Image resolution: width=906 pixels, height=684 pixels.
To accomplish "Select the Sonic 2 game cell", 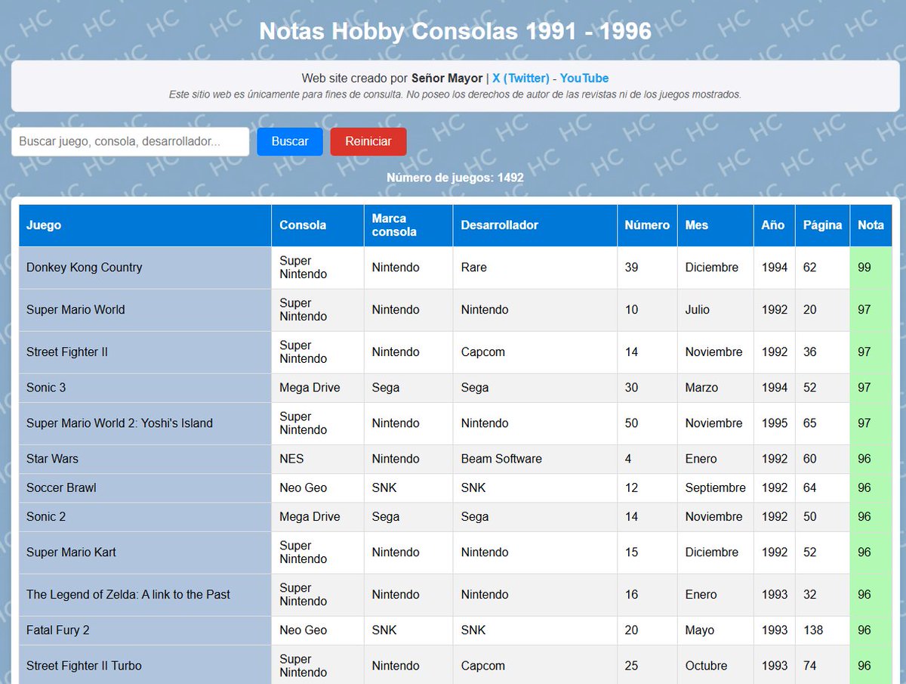I will (x=145, y=517).
